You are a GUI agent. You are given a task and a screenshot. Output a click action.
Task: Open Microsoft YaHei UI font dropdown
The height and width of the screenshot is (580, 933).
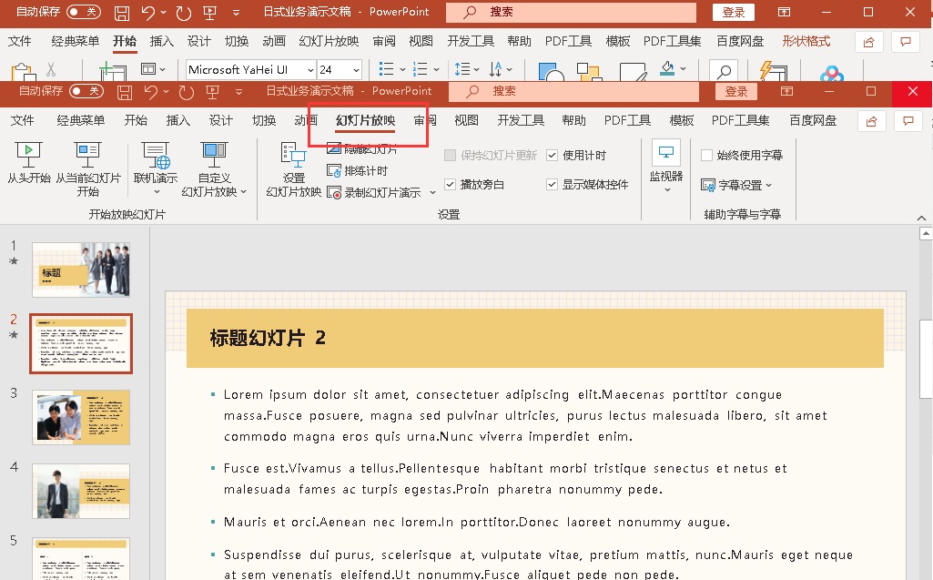click(x=310, y=70)
